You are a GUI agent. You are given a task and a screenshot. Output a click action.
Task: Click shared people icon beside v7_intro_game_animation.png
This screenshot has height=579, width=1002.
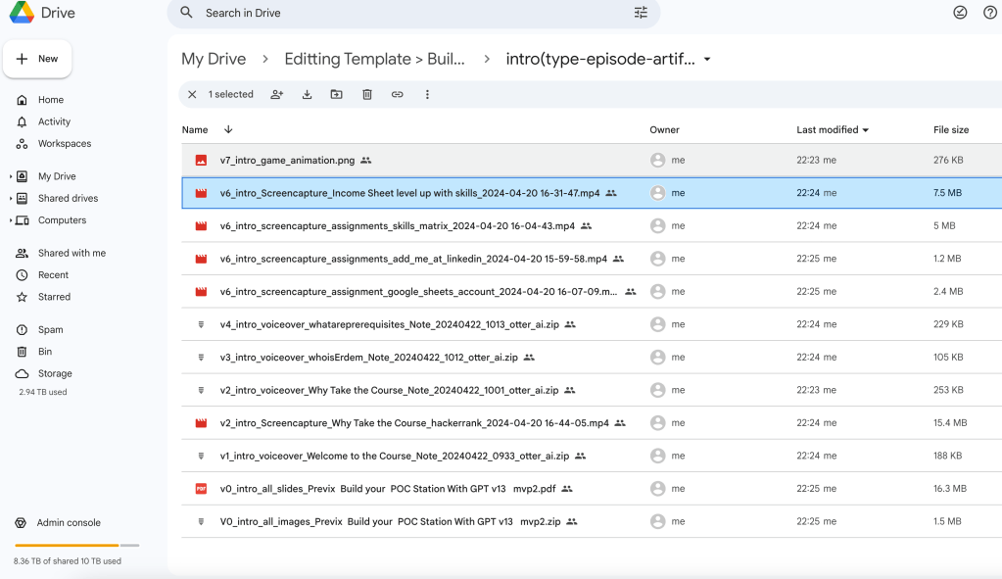[x=365, y=161]
